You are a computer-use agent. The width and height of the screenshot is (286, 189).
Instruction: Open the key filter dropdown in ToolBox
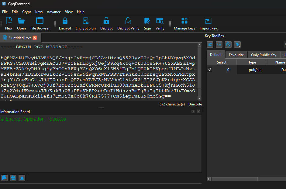237,44
